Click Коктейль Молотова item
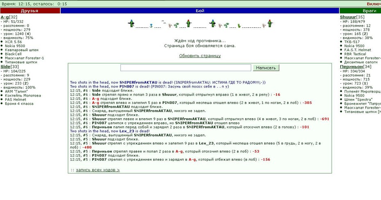381x200 pixels. click(x=23, y=95)
